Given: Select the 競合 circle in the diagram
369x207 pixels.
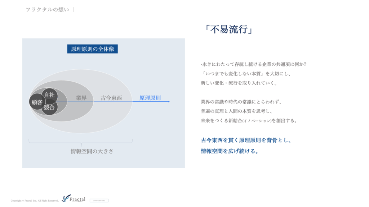Looking at the screenshot, I should [x=49, y=107].
